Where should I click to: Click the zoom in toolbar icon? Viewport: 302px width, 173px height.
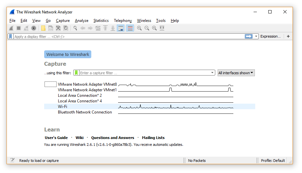[139, 28]
